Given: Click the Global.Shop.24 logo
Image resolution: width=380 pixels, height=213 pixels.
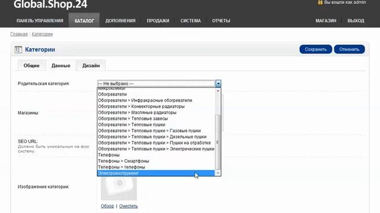Looking at the screenshot, I should point(50,4).
